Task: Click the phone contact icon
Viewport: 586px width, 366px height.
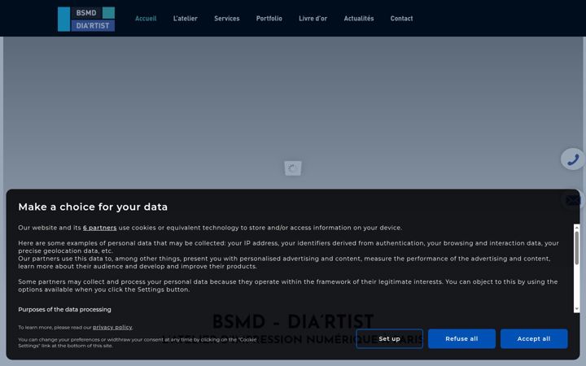Action: (x=572, y=159)
